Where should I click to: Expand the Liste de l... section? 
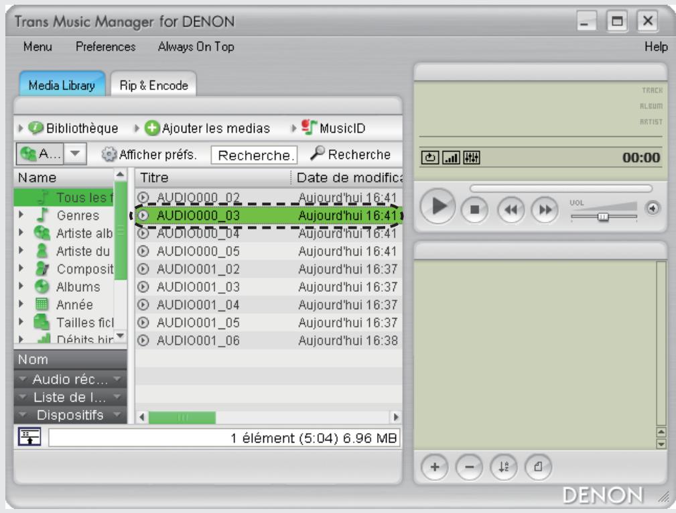[x=70, y=397]
